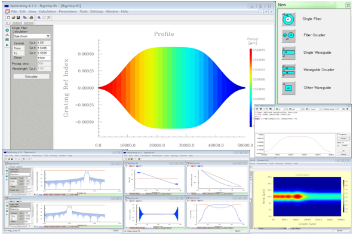The image size is (353, 236).
Task: Choose the Fiber Coupler icon
Action: pyautogui.click(x=288, y=36)
